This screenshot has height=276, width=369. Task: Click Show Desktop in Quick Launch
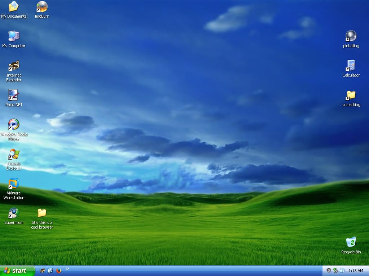click(x=50, y=271)
